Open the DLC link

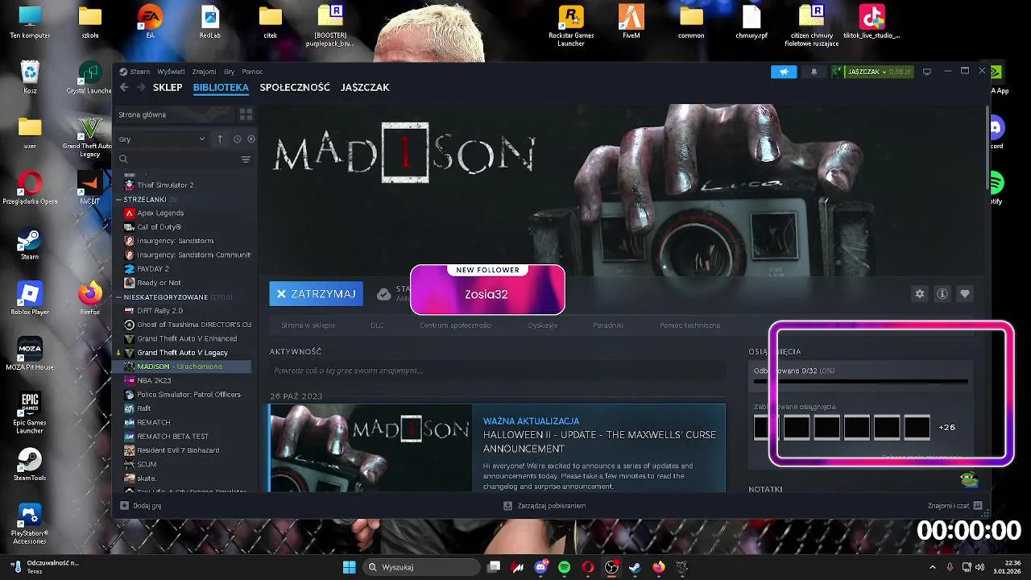point(377,325)
